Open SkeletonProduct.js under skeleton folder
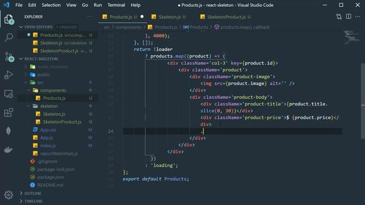Screen dimensions: 365x205 (58, 122)
